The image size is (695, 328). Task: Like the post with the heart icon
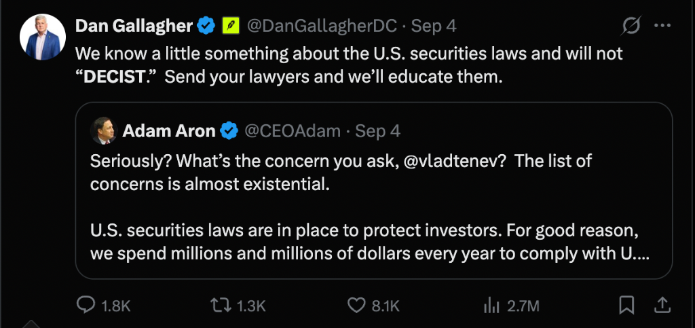point(356,305)
